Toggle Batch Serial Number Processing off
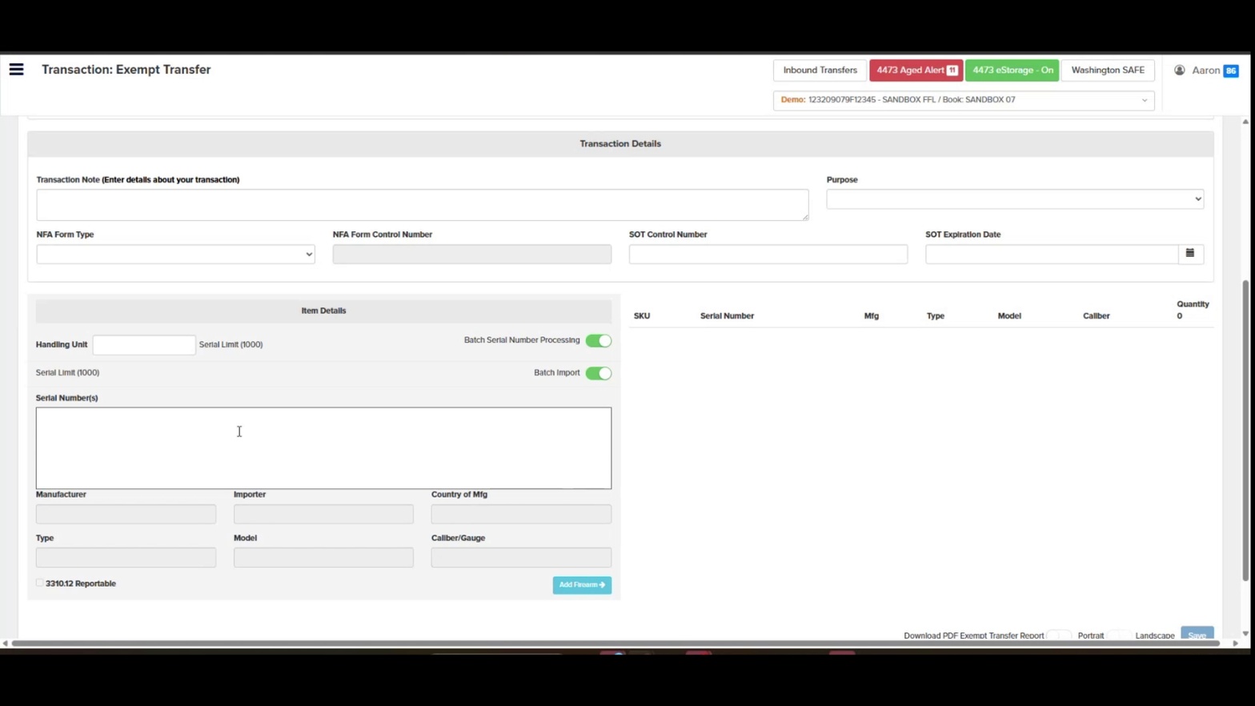 coord(598,341)
